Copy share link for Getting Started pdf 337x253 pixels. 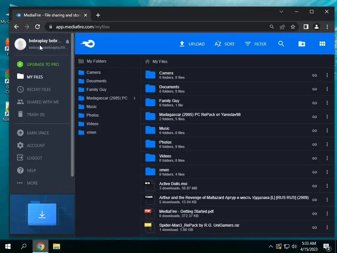pos(314,213)
